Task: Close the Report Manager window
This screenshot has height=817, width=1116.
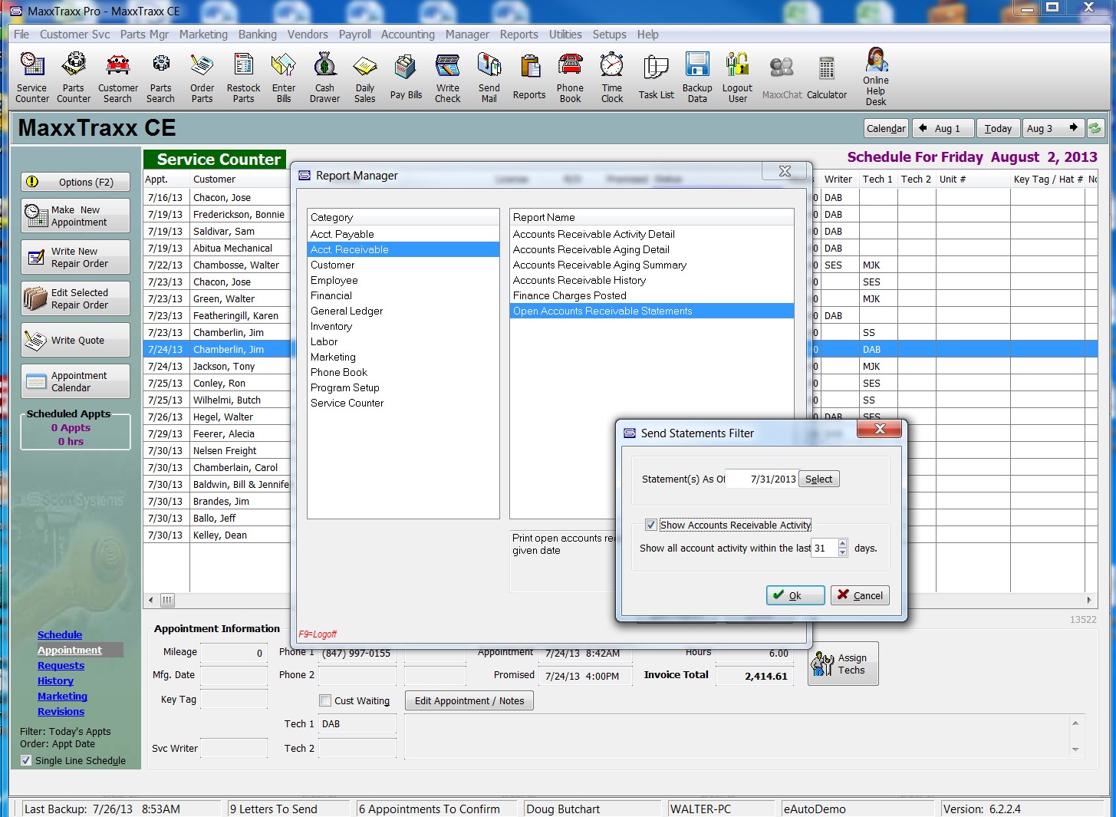Action: 785,171
